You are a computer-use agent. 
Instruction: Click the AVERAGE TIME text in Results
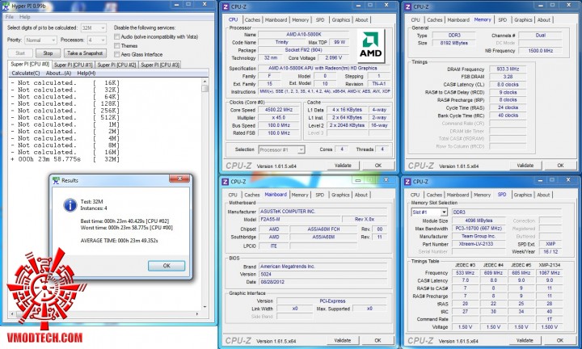pyautogui.click(x=119, y=241)
